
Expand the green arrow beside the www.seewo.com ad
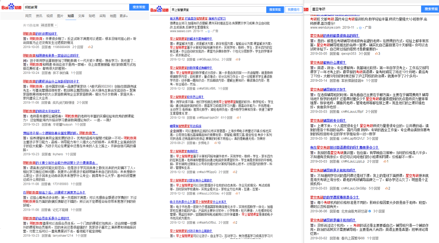(x=206, y=31)
